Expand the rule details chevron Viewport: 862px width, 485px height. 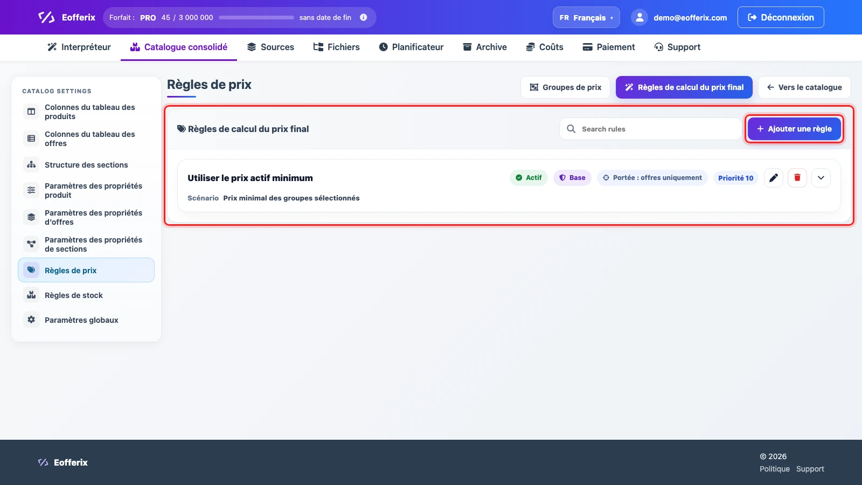pos(821,178)
